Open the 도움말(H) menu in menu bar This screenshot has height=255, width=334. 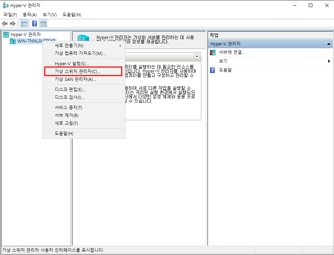[72, 15]
